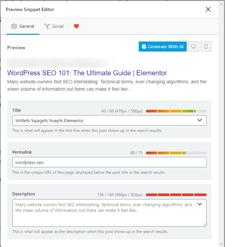This screenshot has width=225, height=247.
Task: Click the red Description length indicator bar
Action: 176,195
